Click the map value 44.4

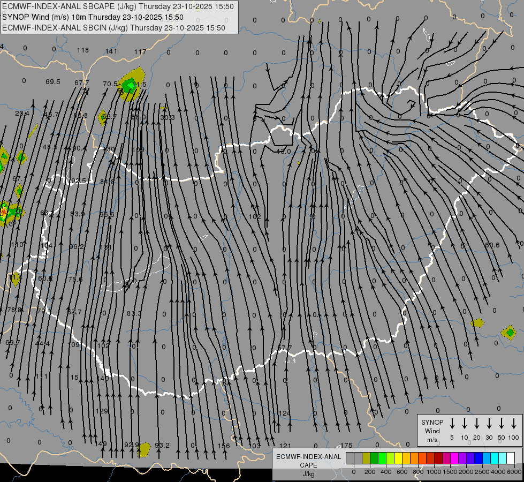(x=42, y=344)
